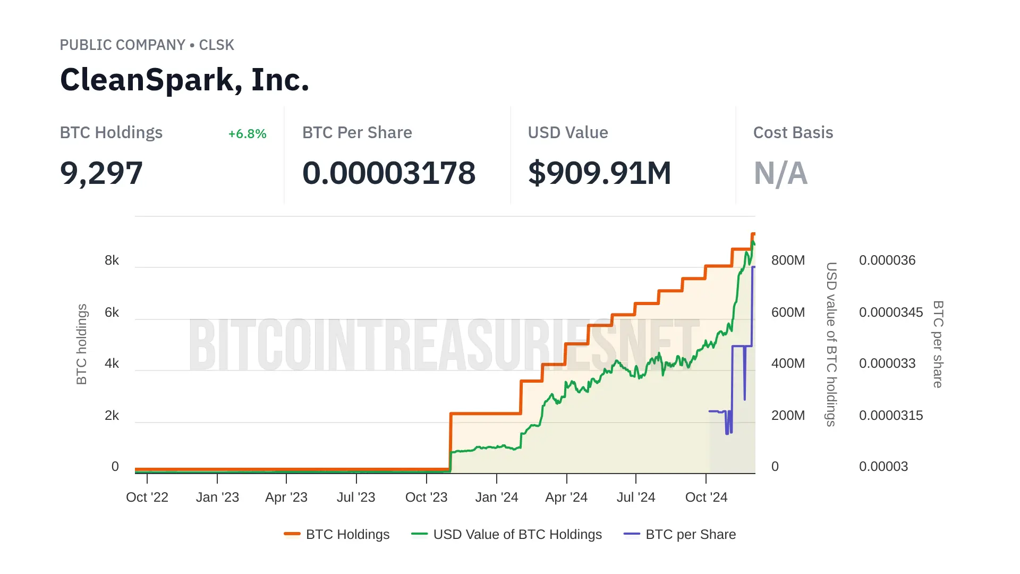1020x574 pixels.
Task: Click the Jan '24 x-axis tick label
Action: (x=496, y=497)
